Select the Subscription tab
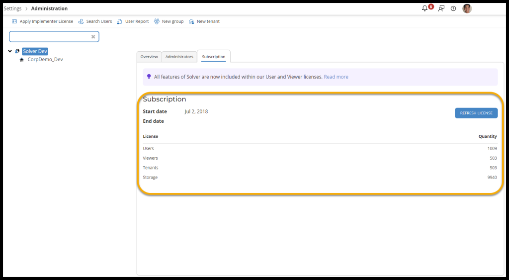This screenshot has width=509, height=280. (213, 57)
